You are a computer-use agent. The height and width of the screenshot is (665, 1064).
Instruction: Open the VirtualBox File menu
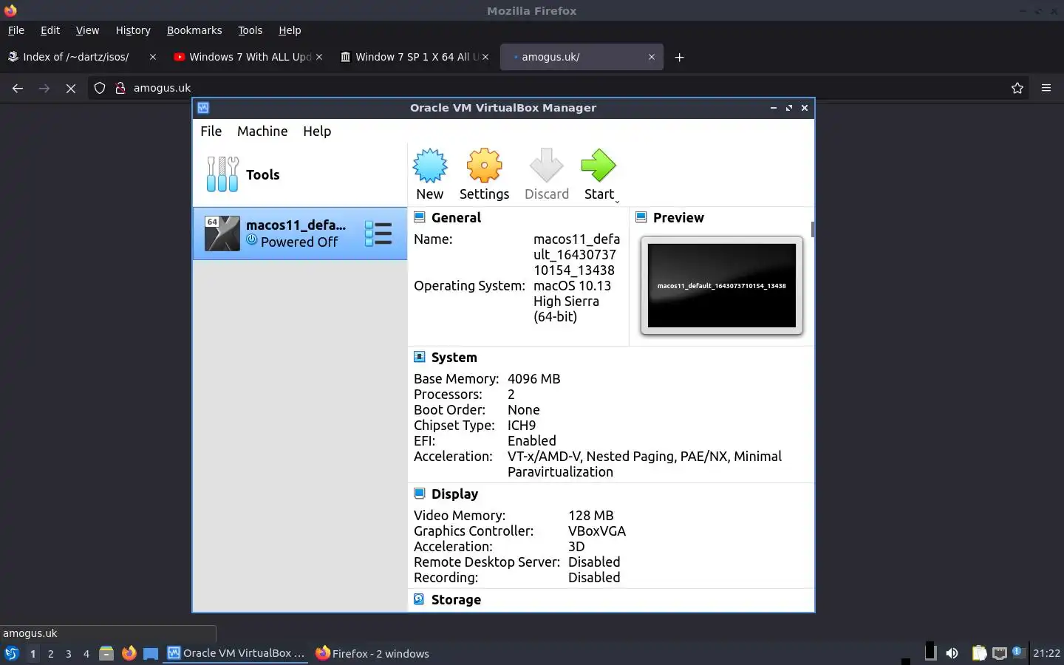coord(211,131)
